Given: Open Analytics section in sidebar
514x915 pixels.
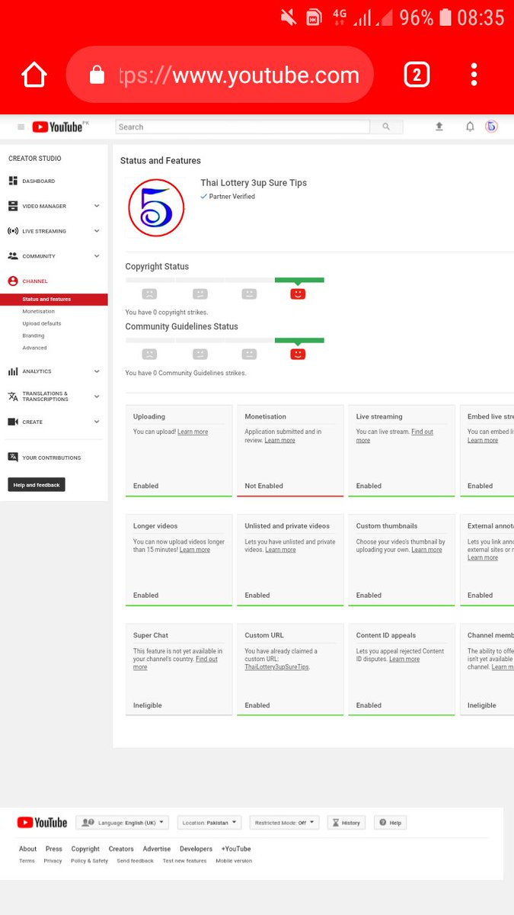Looking at the screenshot, I should pos(37,371).
